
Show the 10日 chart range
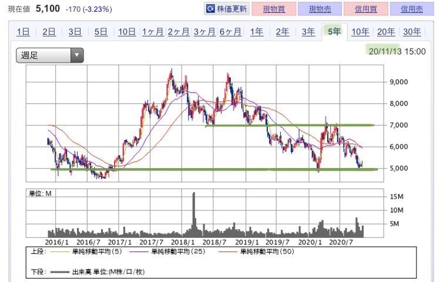tap(126, 32)
